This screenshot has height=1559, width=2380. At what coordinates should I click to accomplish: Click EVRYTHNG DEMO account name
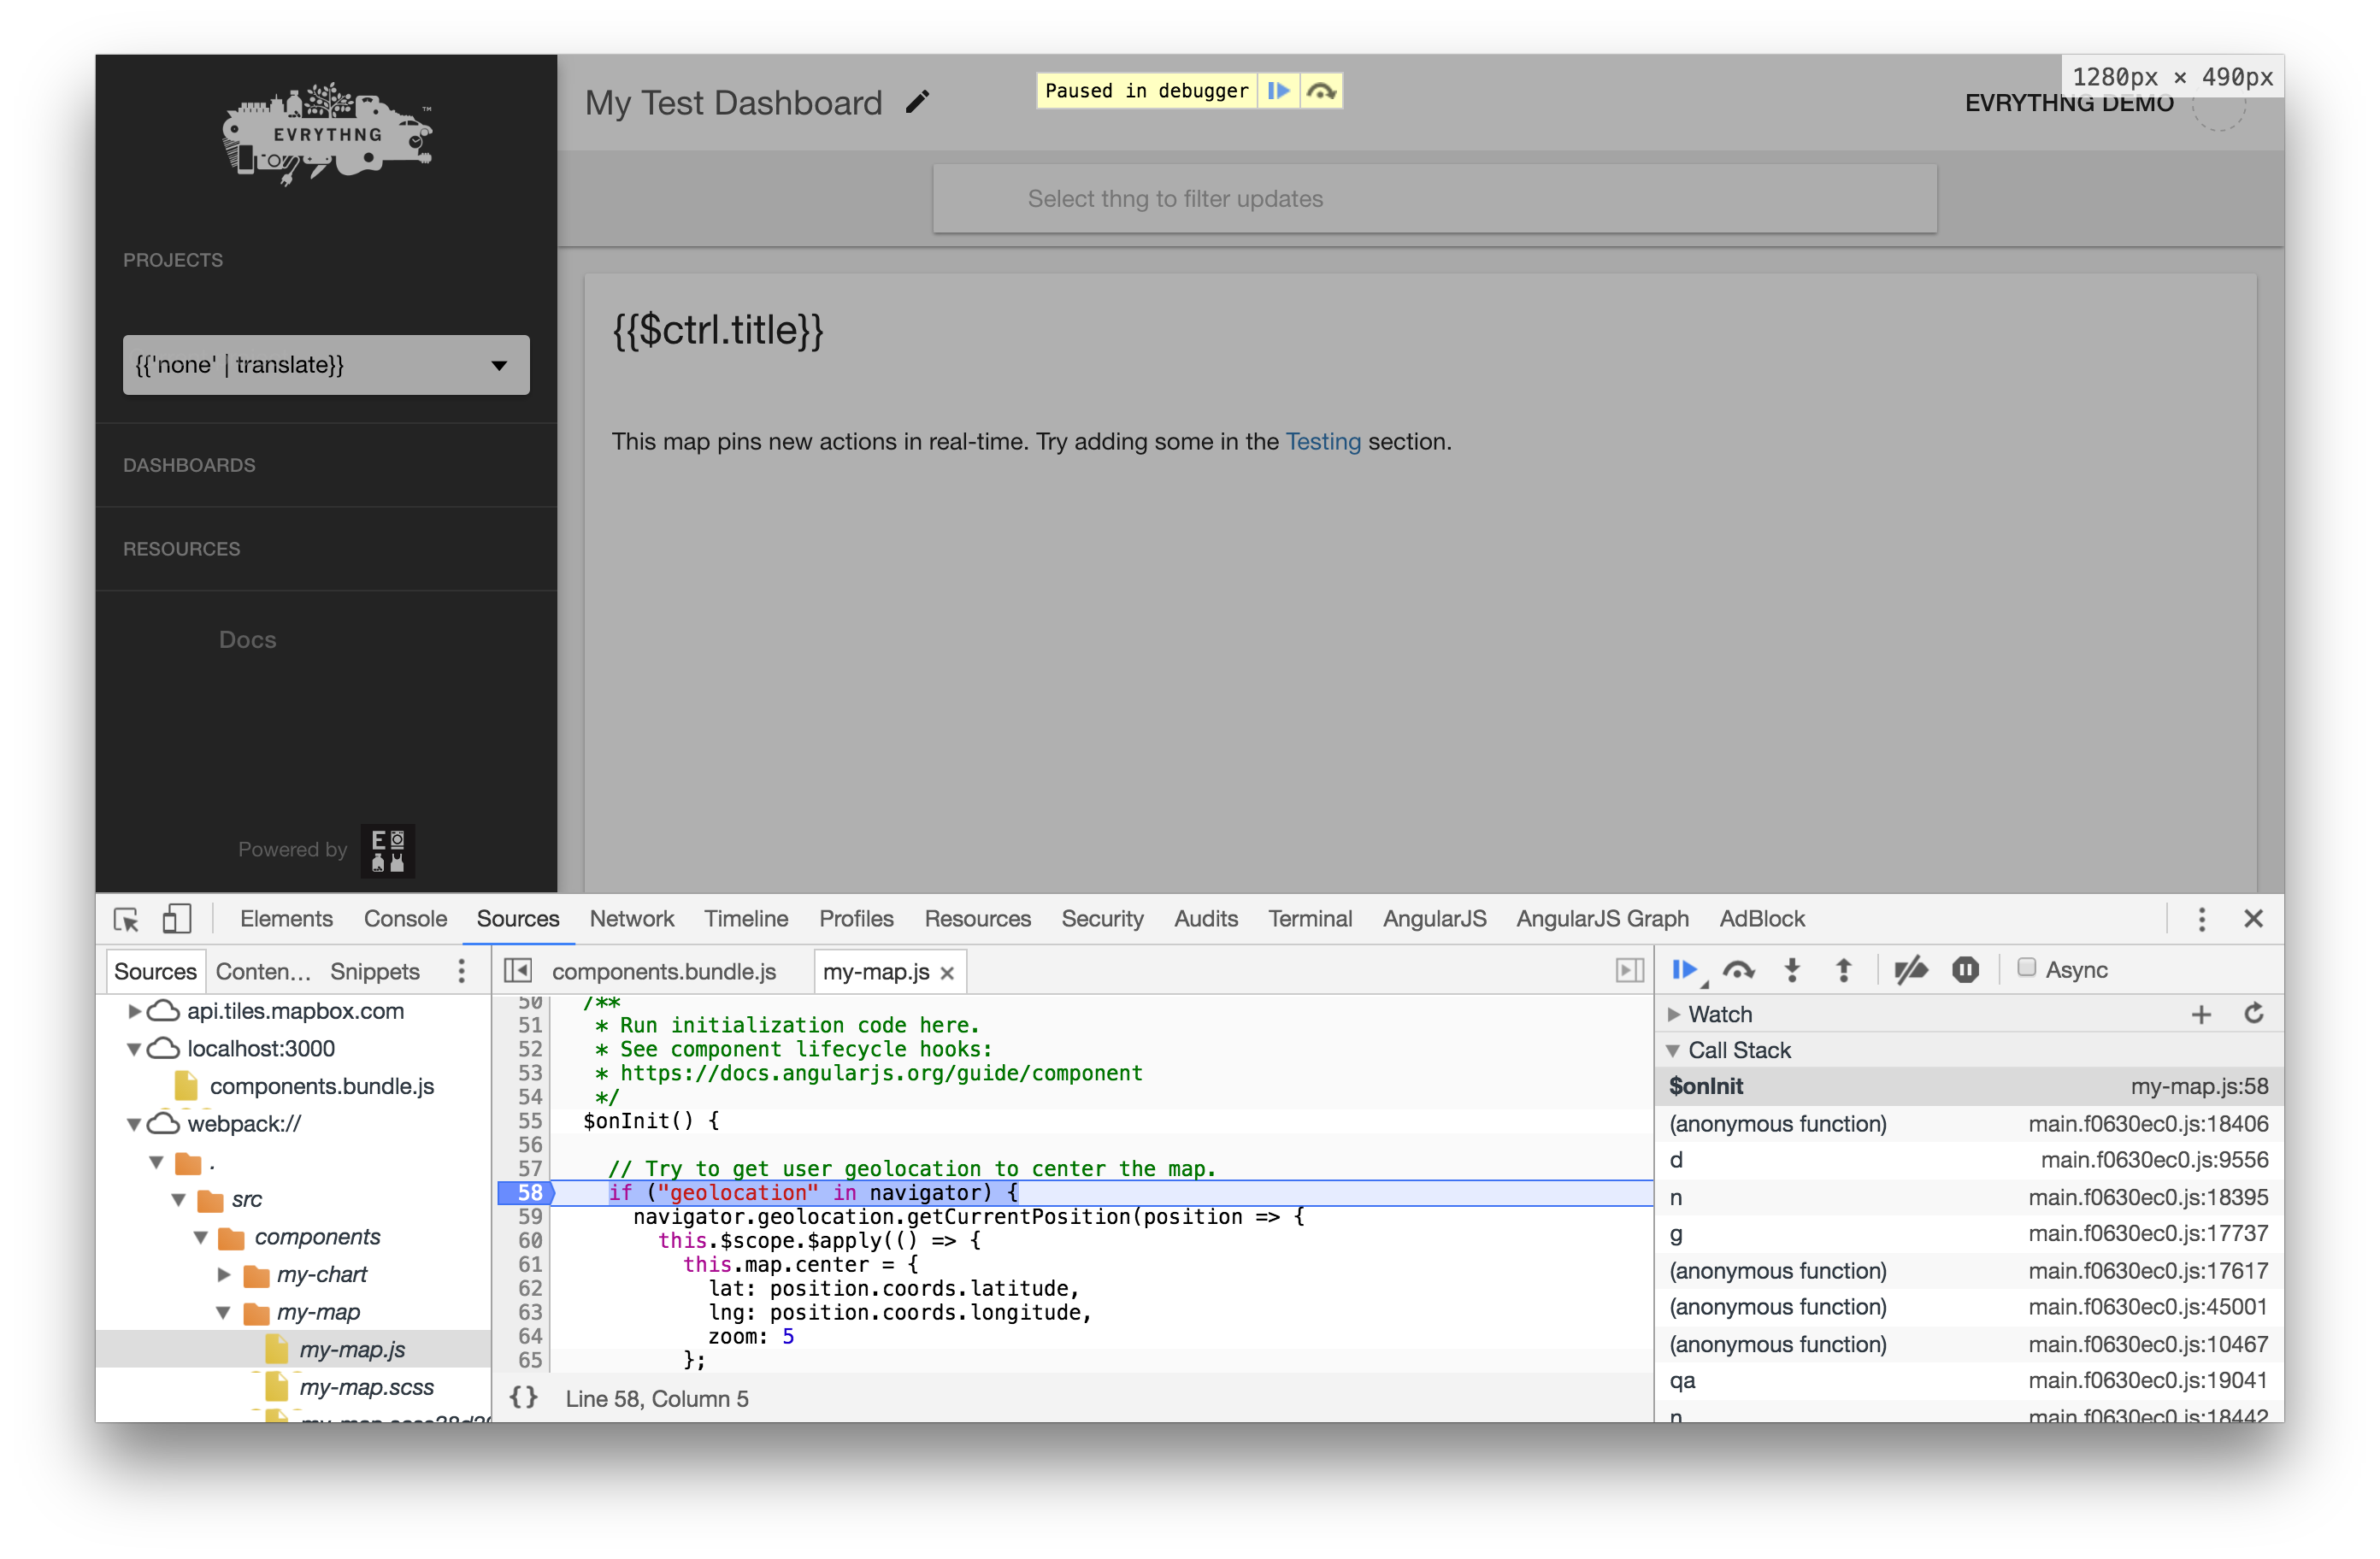[x=2068, y=103]
